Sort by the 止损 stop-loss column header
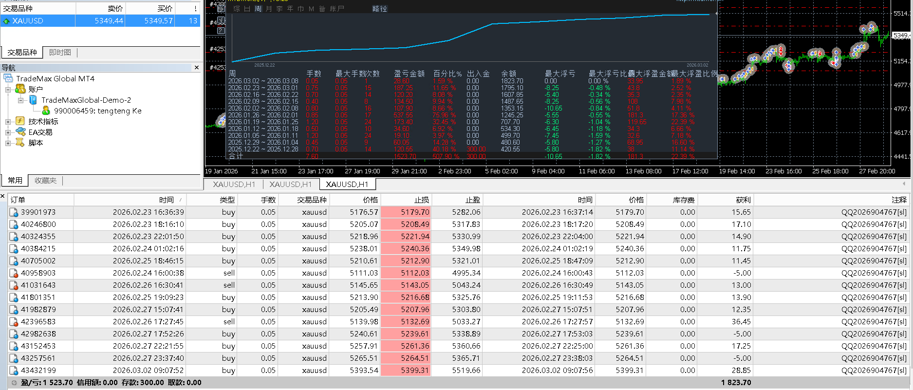913x390 pixels. click(x=406, y=200)
